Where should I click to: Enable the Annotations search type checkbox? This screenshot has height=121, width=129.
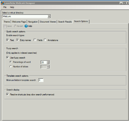(45, 40)
